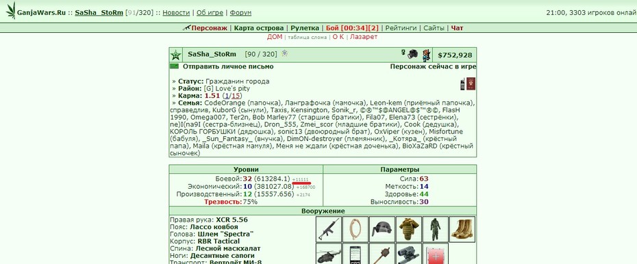This screenshot has height=264, width=637.
Task: Open the Об игре link in the header
Action: coord(210,12)
